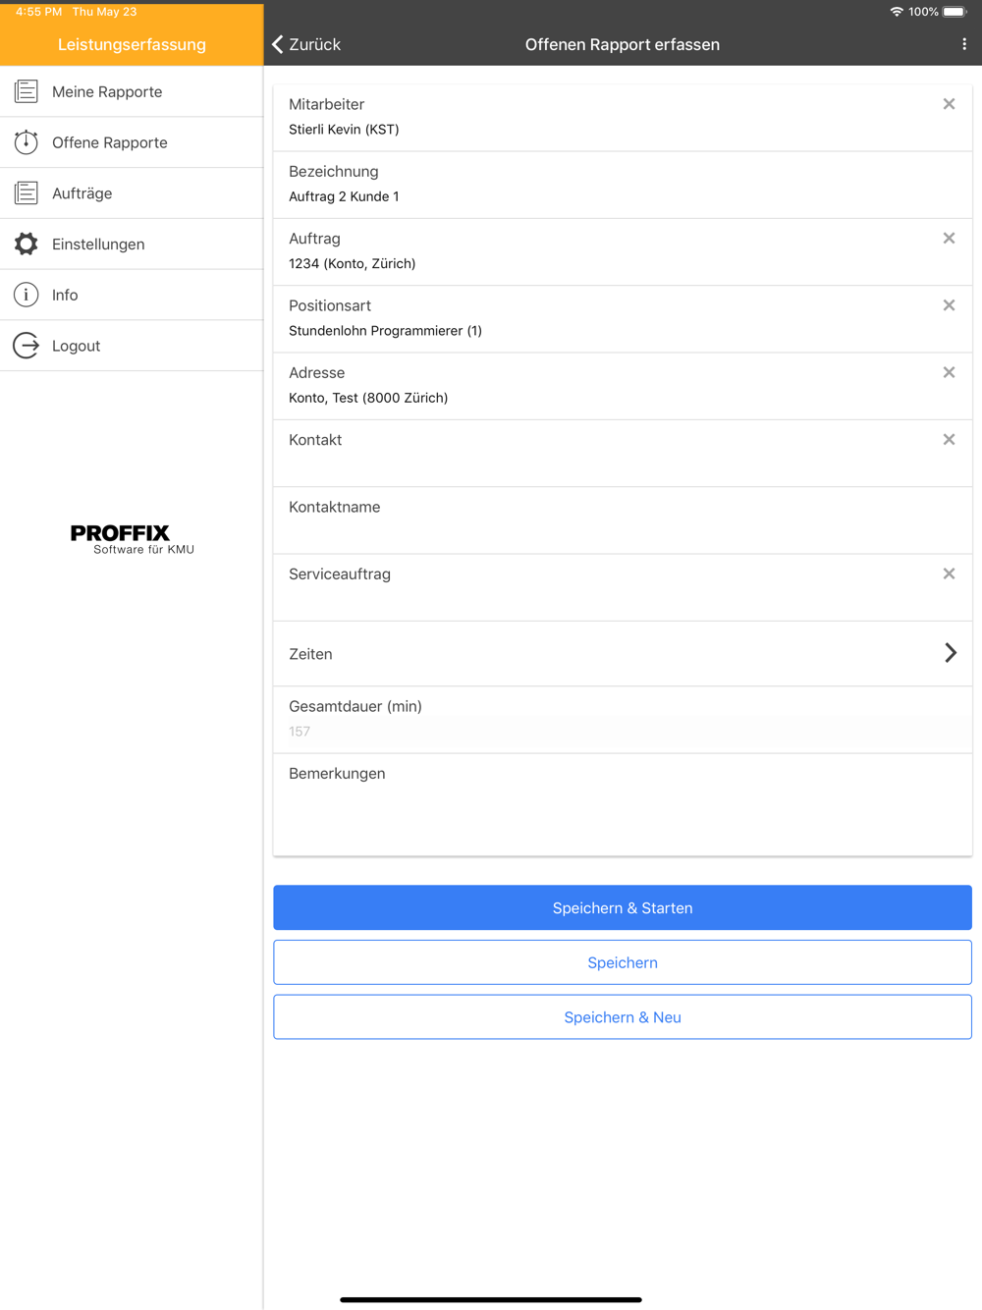Tap the Logout arrow icon
This screenshot has height=1310, width=982.
(x=27, y=346)
